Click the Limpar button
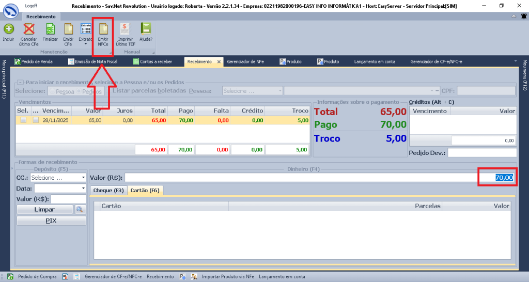Viewport: 529px width, 282px height. point(44,210)
